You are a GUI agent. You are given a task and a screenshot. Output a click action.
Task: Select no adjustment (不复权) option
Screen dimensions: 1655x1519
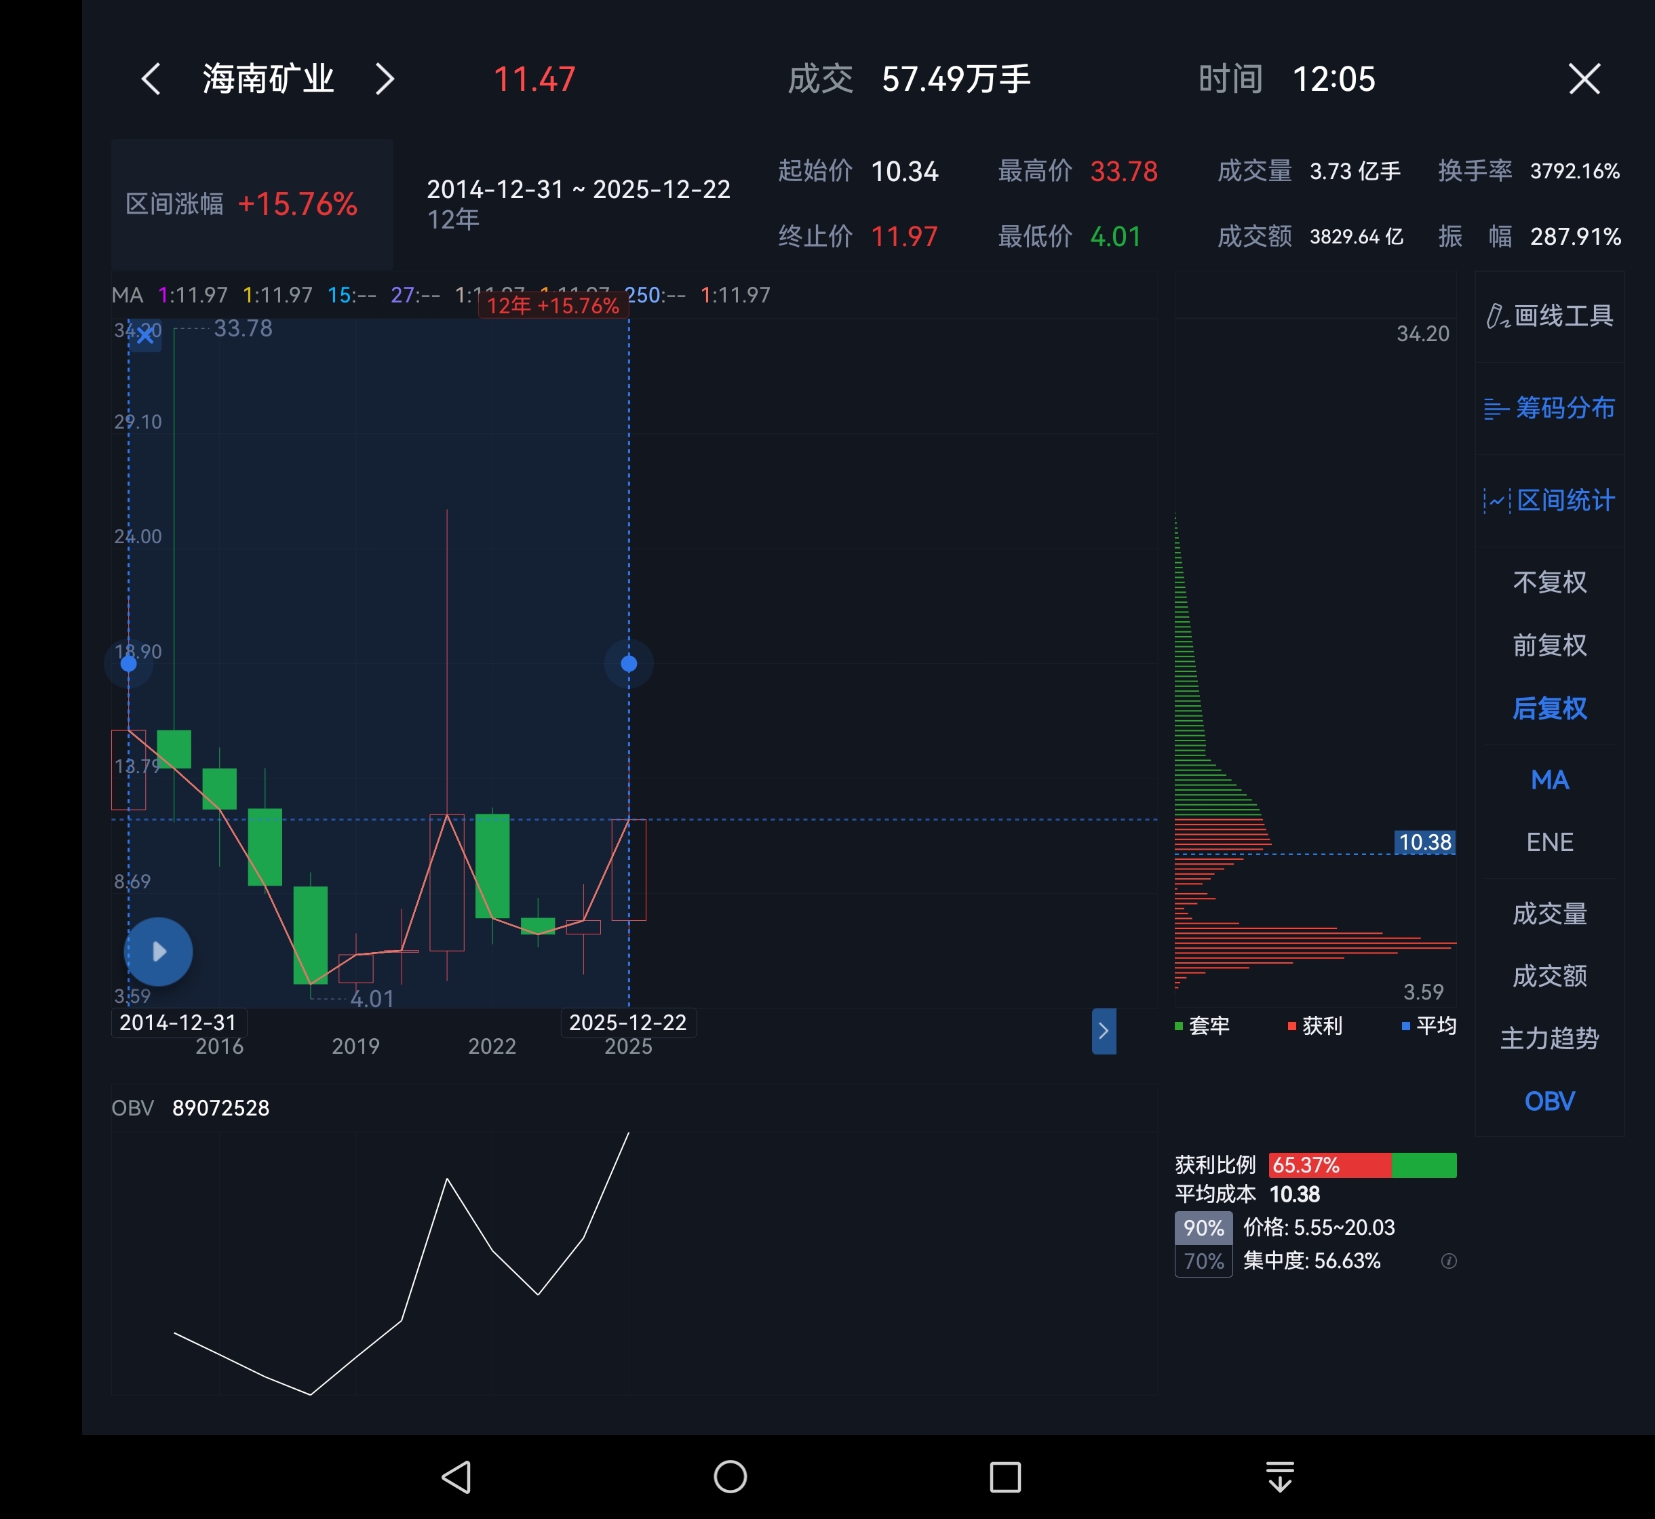(x=1549, y=582)
